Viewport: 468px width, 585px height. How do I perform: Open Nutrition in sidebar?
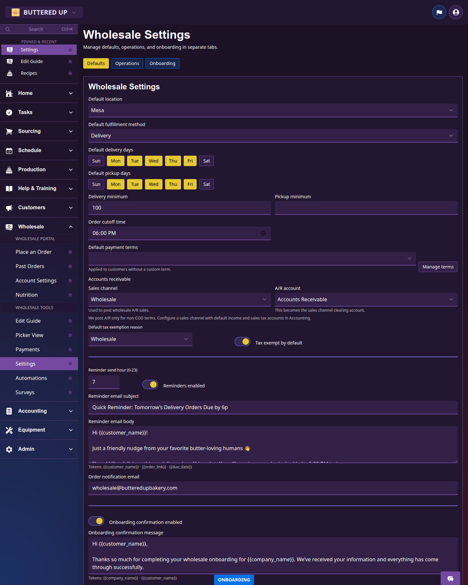[27, 295]
